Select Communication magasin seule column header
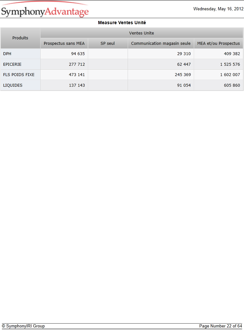Screen dimensions: 244x331 (161, 44)
